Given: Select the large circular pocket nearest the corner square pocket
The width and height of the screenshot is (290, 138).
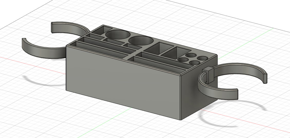Looking at the screenshot, I should [118, 34].
